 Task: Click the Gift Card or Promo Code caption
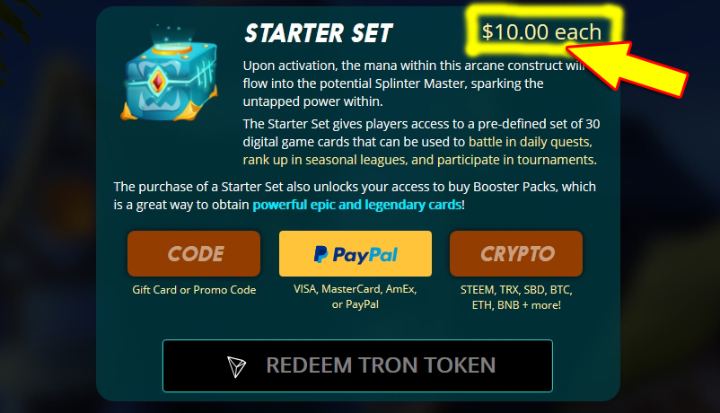(x=194, y=290)
